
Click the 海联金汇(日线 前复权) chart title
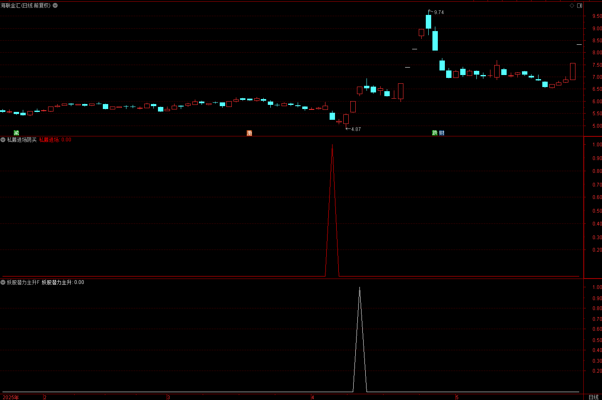(x=26, y=5)
